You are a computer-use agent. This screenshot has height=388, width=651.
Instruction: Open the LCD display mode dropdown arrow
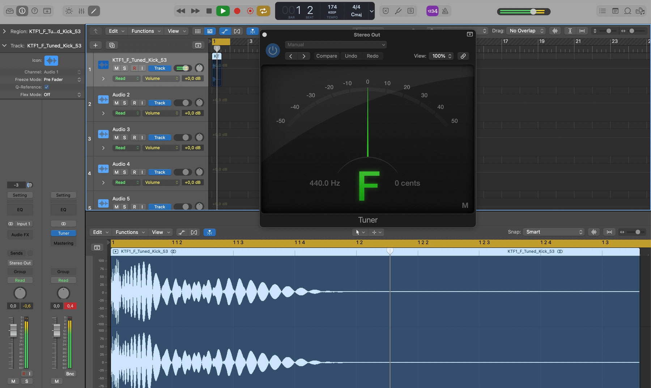(371, 11)
